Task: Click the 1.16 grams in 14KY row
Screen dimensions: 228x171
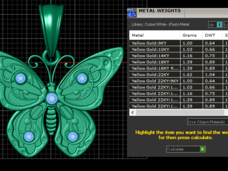Action: point(188,56)
